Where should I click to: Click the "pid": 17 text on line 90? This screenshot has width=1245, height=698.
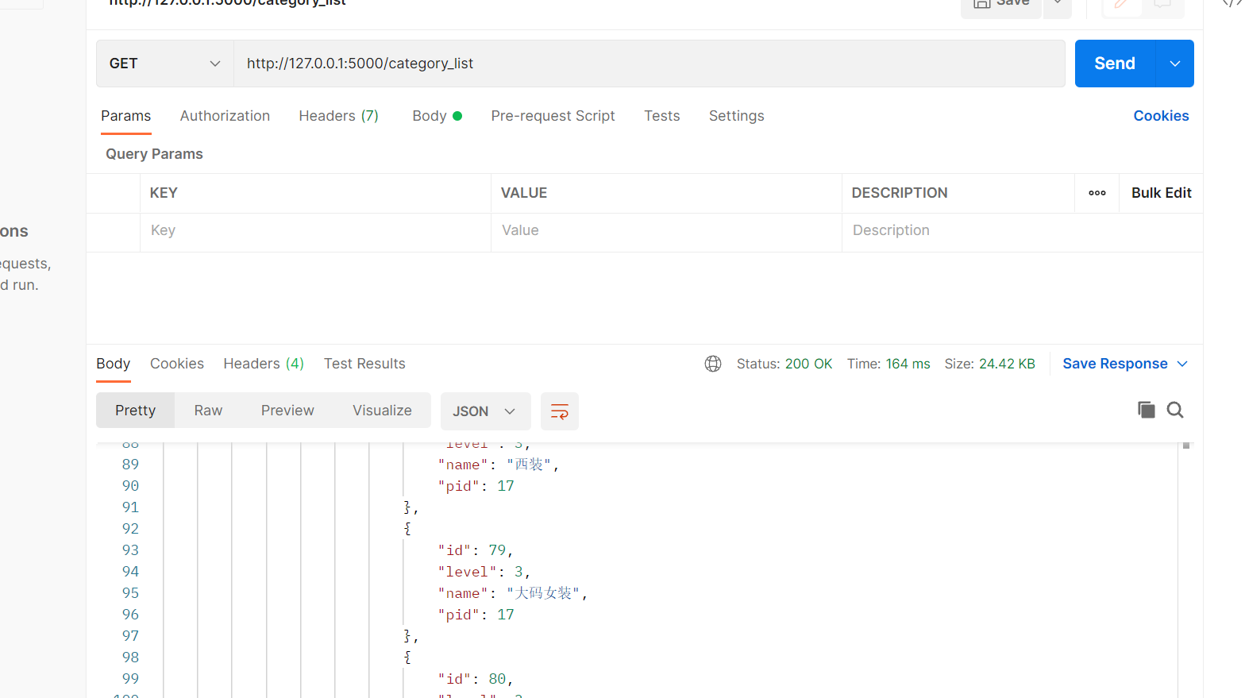[x=476, y=486]
